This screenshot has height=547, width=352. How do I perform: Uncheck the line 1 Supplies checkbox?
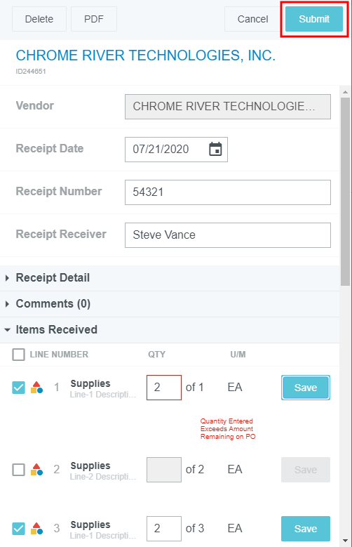18,388
